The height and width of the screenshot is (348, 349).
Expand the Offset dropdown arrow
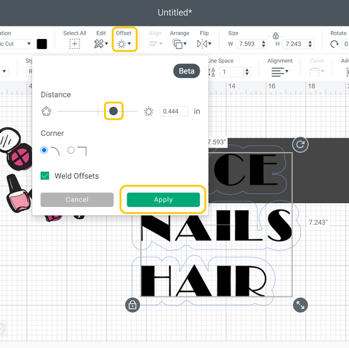pyautogui.click(x=129, y=43)
